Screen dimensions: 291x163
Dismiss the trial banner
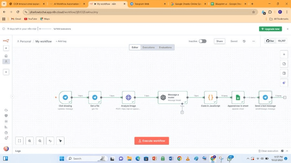287,29
